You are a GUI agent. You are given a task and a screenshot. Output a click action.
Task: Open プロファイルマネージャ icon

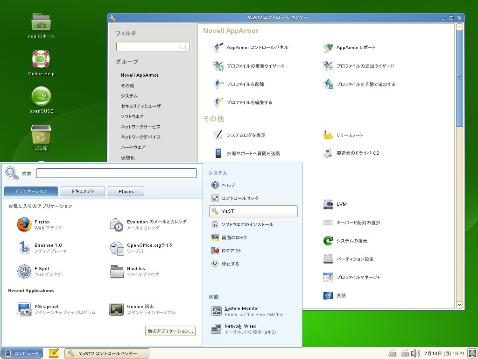328,278
